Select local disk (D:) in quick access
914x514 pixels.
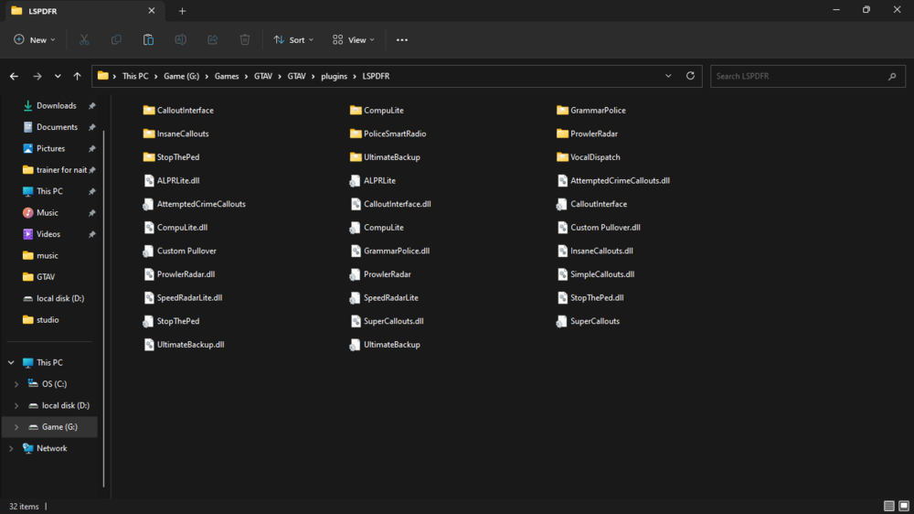coord(54,298)
